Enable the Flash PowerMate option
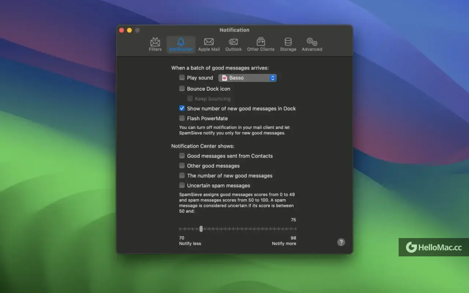 click(x=182, y=118)
